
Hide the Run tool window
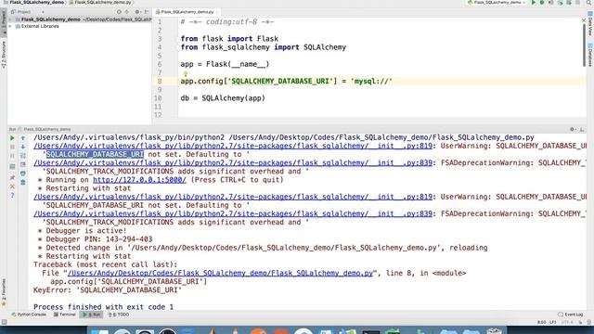pos(582,130)
